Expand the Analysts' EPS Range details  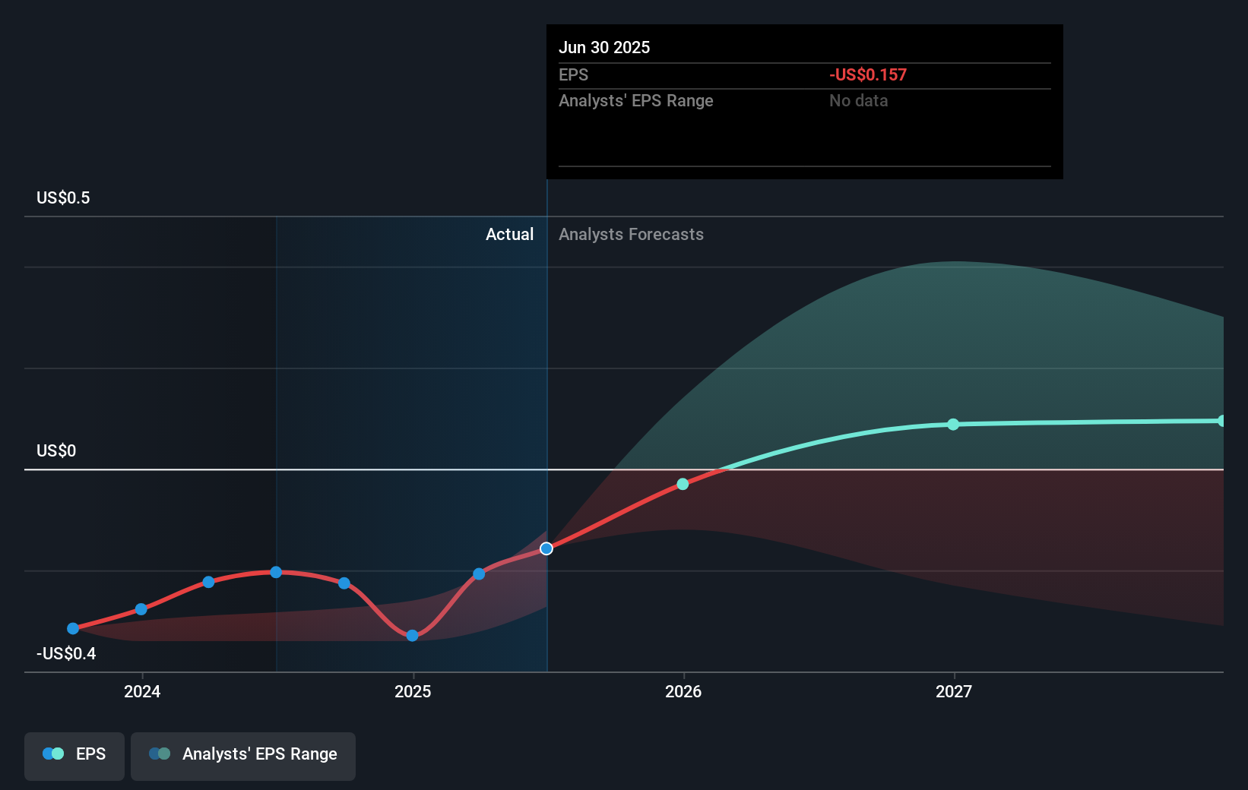click(x=242, y=755)
